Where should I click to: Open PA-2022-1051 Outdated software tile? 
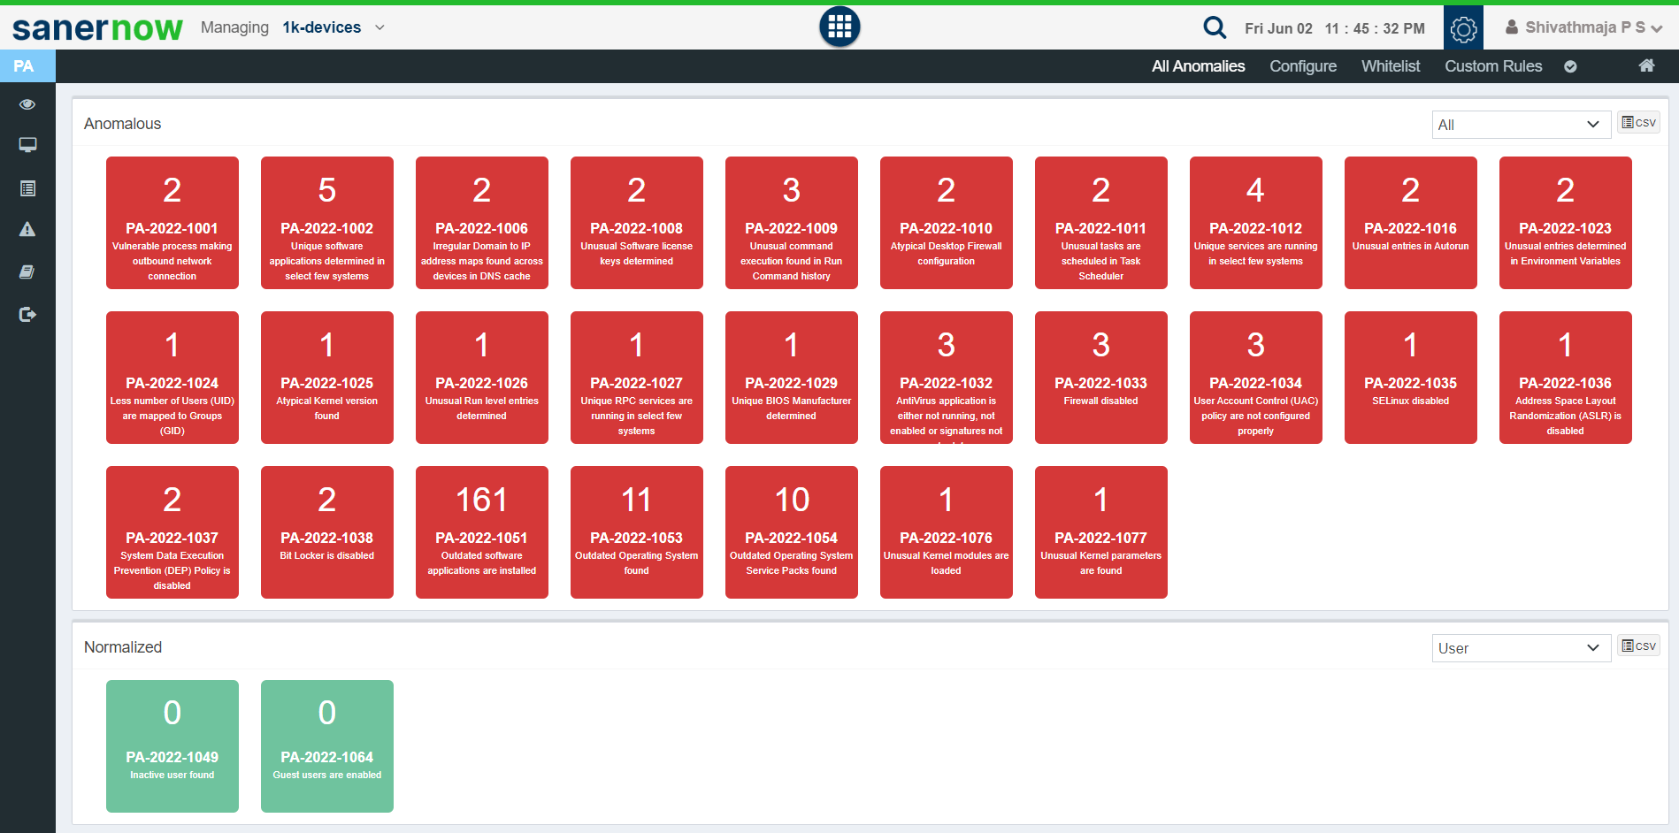(x=482, y=532)
